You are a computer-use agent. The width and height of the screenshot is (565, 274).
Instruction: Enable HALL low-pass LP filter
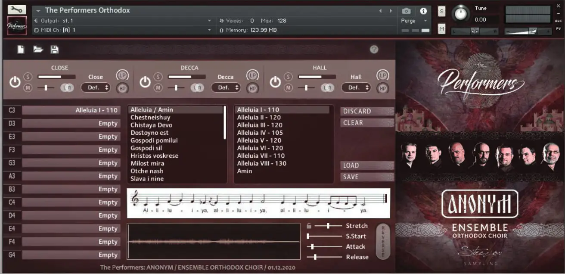click(382, 75)
